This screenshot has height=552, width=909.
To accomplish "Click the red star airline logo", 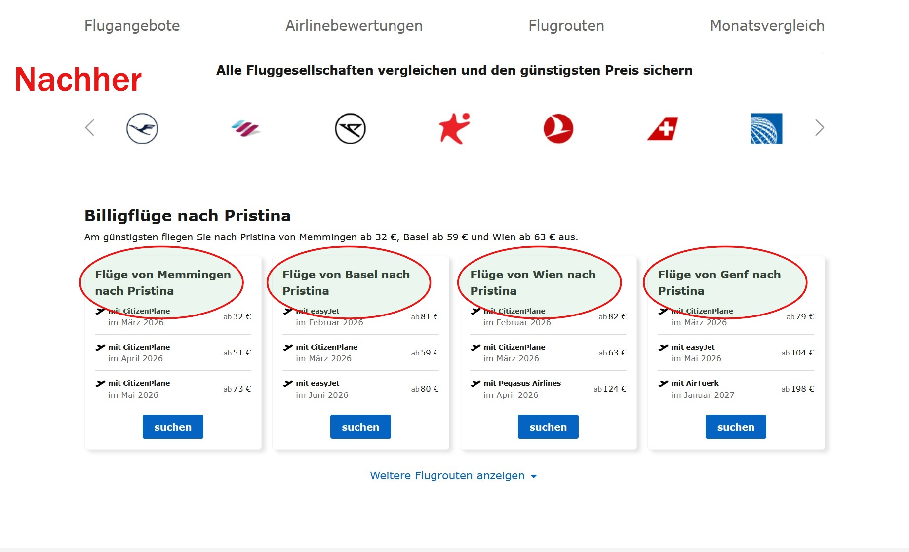I will [454, 129].
